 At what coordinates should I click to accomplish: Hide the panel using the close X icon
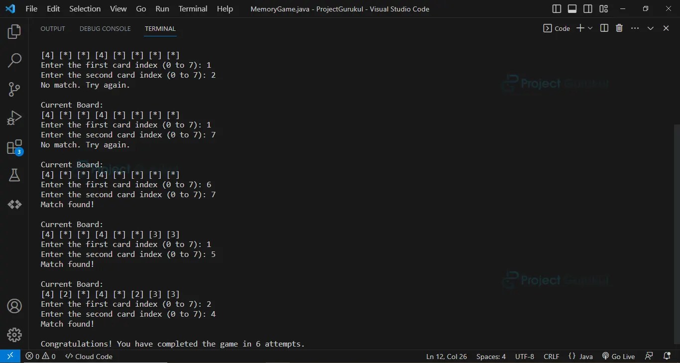click(666, 28)
